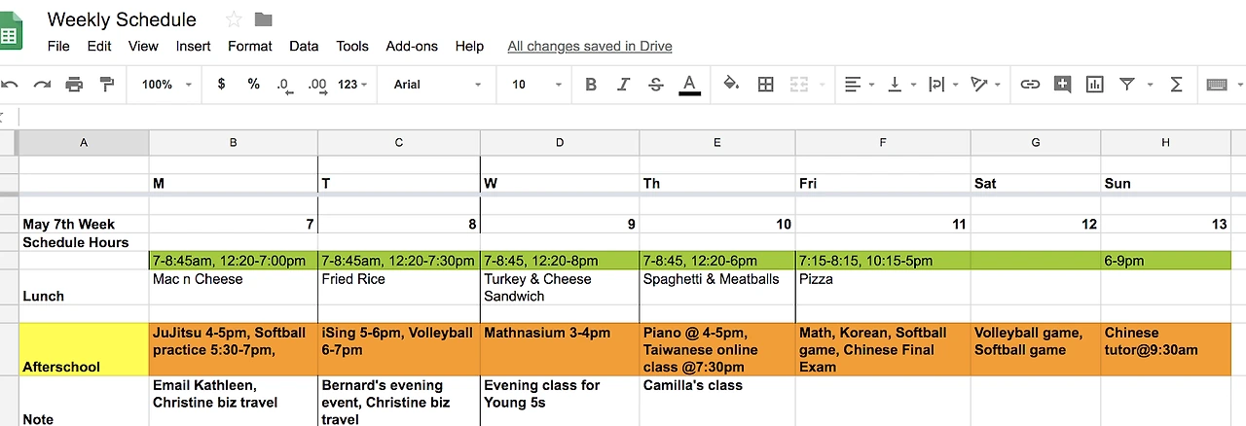Image resolution: width=1246 pixels, height=426 pixels.
Task: Click the functions sigma icon
Action: coord(1176,85)
